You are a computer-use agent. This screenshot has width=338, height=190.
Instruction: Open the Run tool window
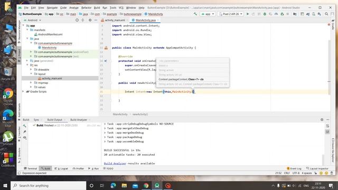point(93,168)
